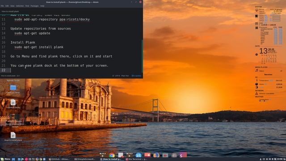This screenshot has height=161, width=286.
Task: Click the 'Go to Menu and find plank' line
Action: pos(62,56)
